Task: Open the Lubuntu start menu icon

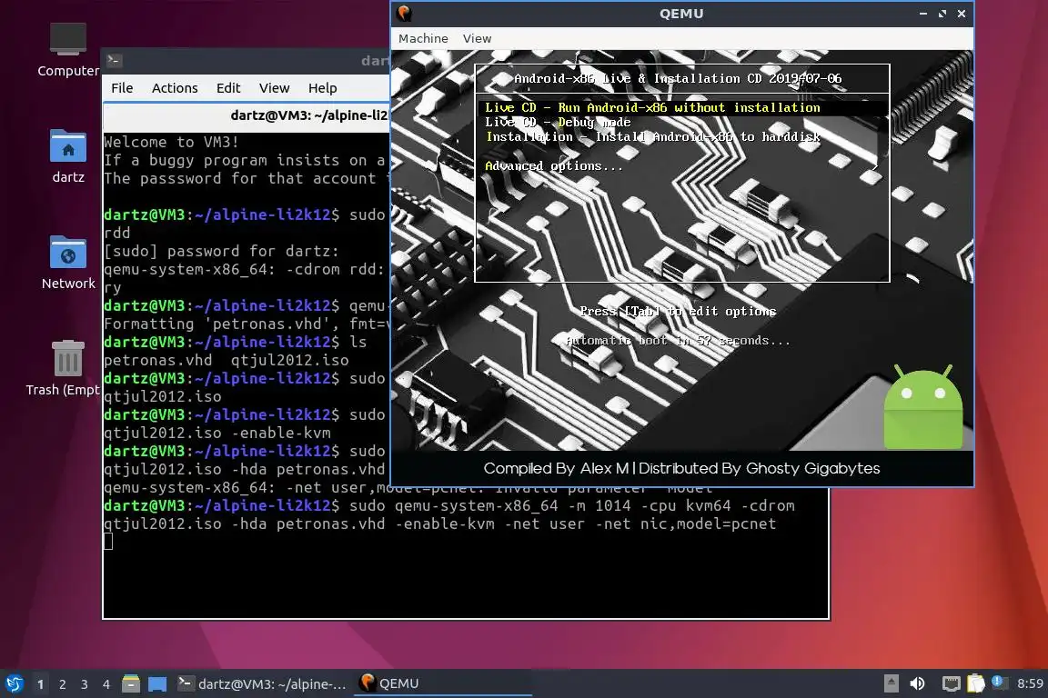Action: click(14, 683)
